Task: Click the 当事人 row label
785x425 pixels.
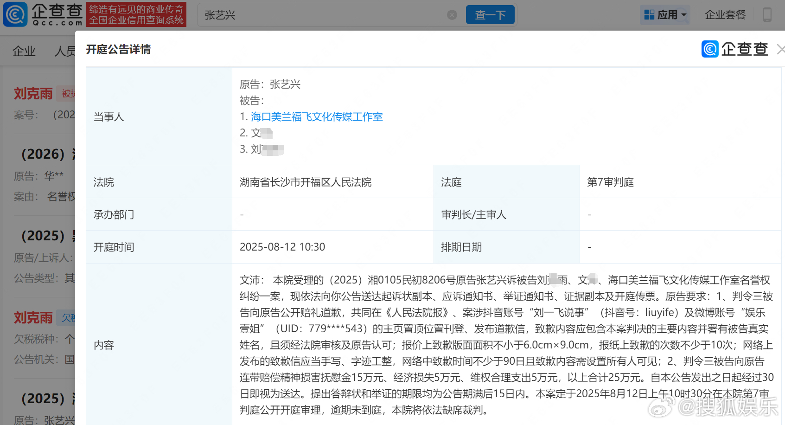Action: tap(108, 116)
